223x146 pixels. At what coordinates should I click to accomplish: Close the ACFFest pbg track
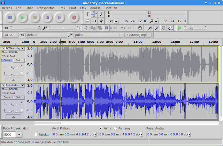point(3,48)
